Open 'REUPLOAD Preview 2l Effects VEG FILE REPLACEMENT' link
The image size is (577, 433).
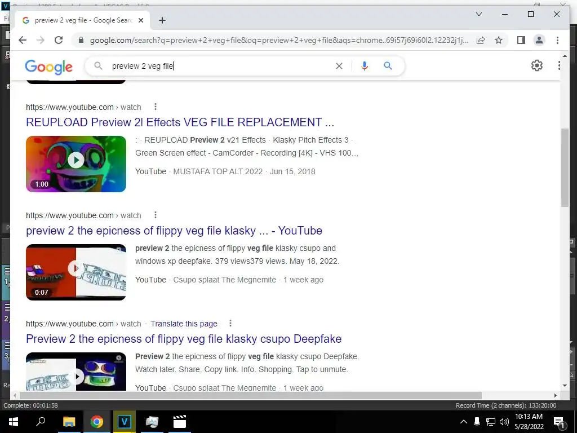click(180, 122)
